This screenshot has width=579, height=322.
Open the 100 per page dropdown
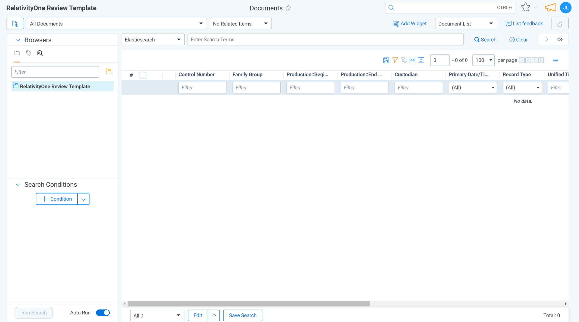483,60
